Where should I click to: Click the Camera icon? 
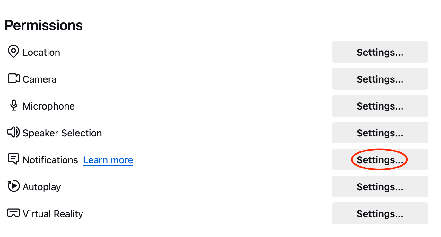tap(14, 78)
